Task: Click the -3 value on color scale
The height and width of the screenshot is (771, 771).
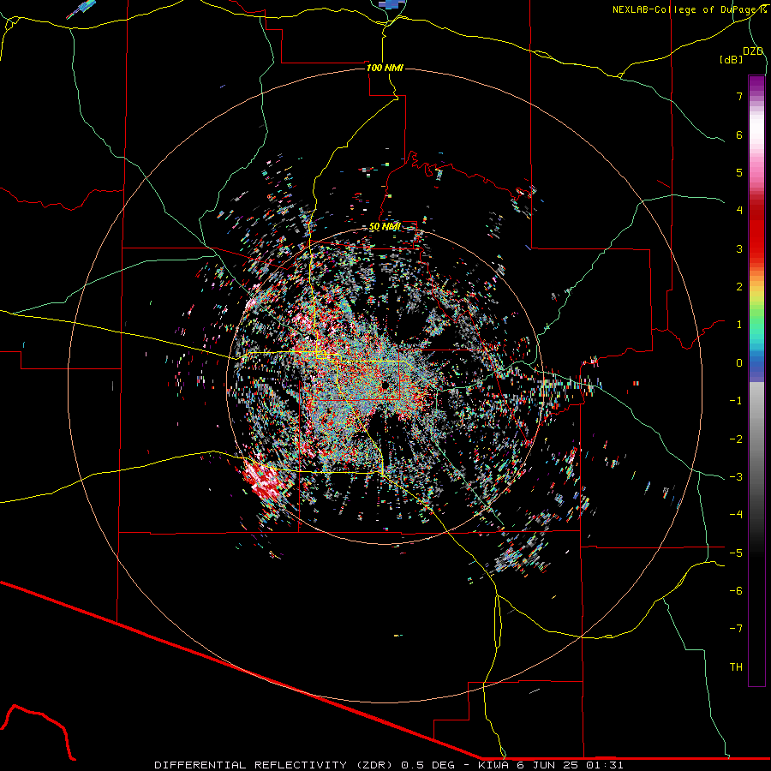Action: click(x=736, y=477)
